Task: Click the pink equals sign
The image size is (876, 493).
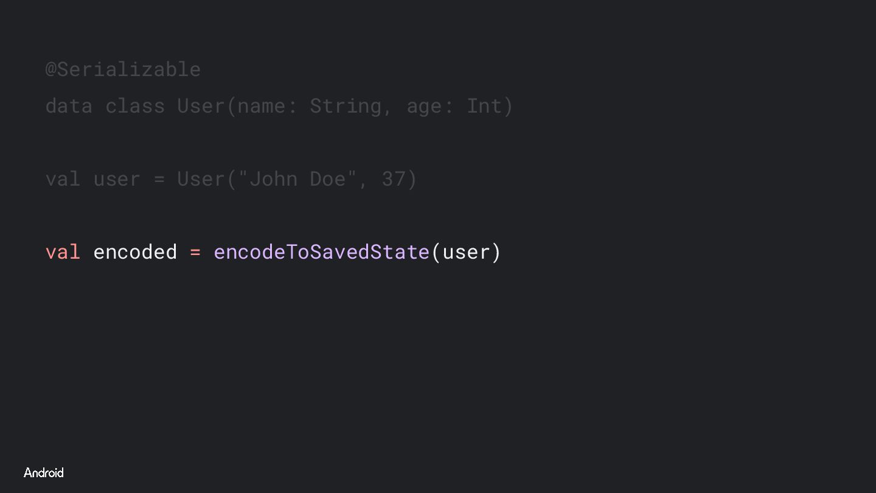Action: [x=195, y=252]
